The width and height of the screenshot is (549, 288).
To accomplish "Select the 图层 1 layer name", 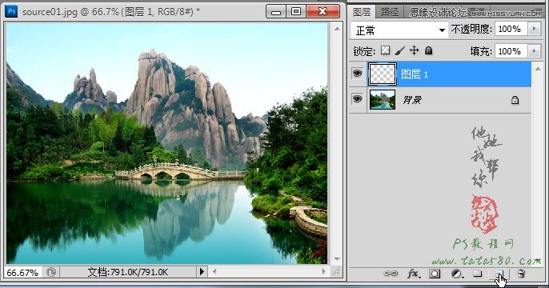I will click(415, 74).
